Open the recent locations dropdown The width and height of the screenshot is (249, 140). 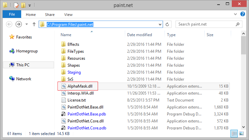(x=26, y=24)
